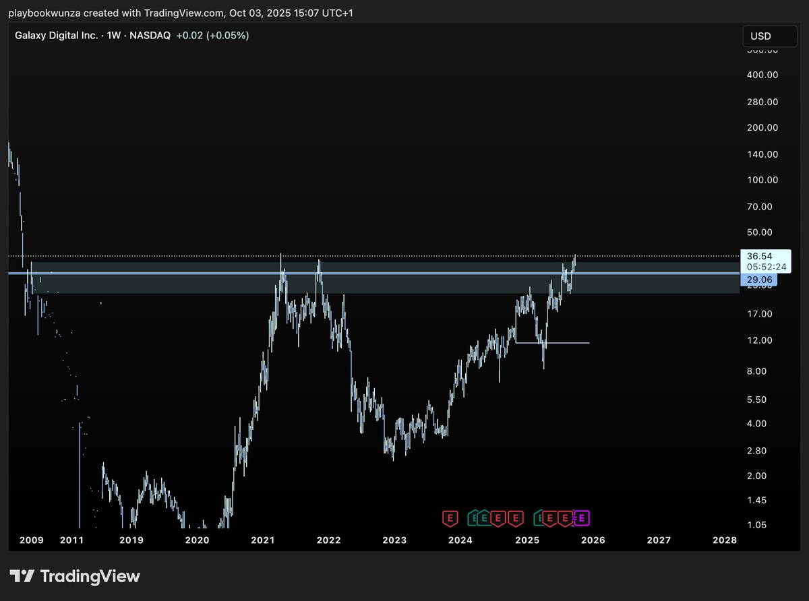Select the short horizontal line near 12.00
The width and height of the screenshot is (809, 601).
click(552, 343)
